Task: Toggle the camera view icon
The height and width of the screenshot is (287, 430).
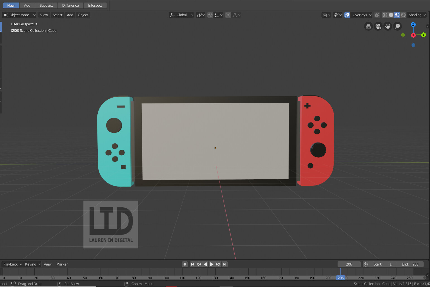Action: point(378,26)
